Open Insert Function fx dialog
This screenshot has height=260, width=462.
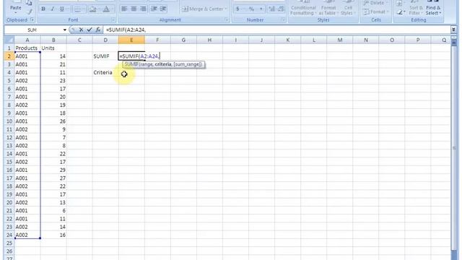(98, 30)
